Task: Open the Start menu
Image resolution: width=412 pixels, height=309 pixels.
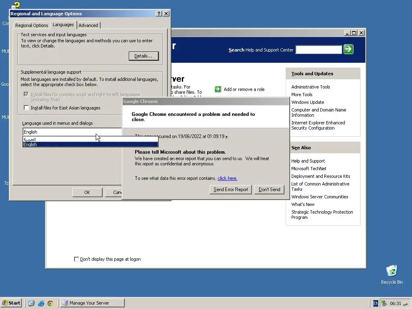Action: point(11,303)
